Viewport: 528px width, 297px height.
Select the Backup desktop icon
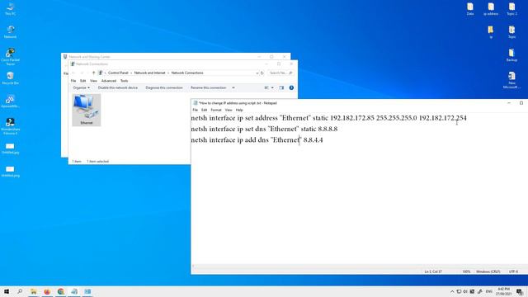point(511,55)
